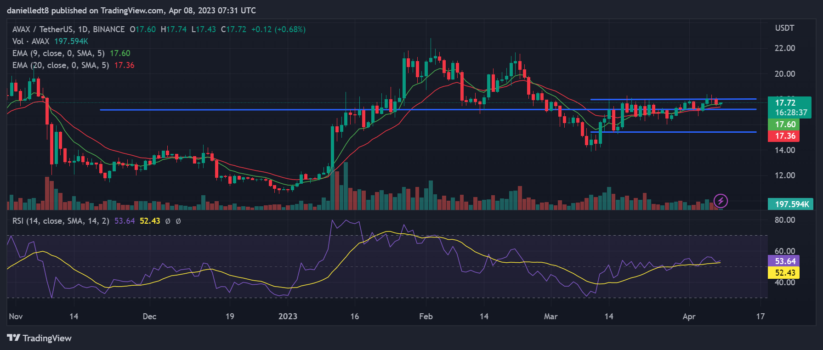Click the current price tag 17.72 on the axis

785,103
